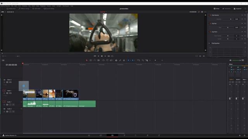Toggle the magnet Snapping icon
This screenshot has width=248, height=139.
[x=116, y=60]
